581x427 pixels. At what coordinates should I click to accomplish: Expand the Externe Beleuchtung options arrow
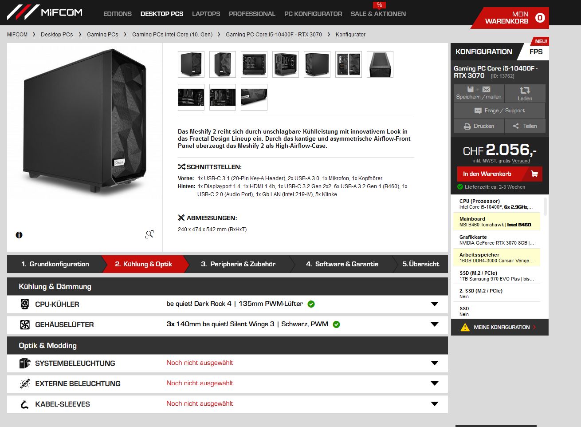pos(435,384)
